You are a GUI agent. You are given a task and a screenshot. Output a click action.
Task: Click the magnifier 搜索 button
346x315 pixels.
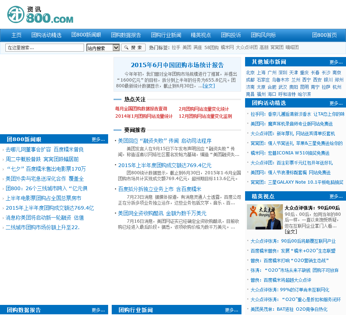click(133, 48)
